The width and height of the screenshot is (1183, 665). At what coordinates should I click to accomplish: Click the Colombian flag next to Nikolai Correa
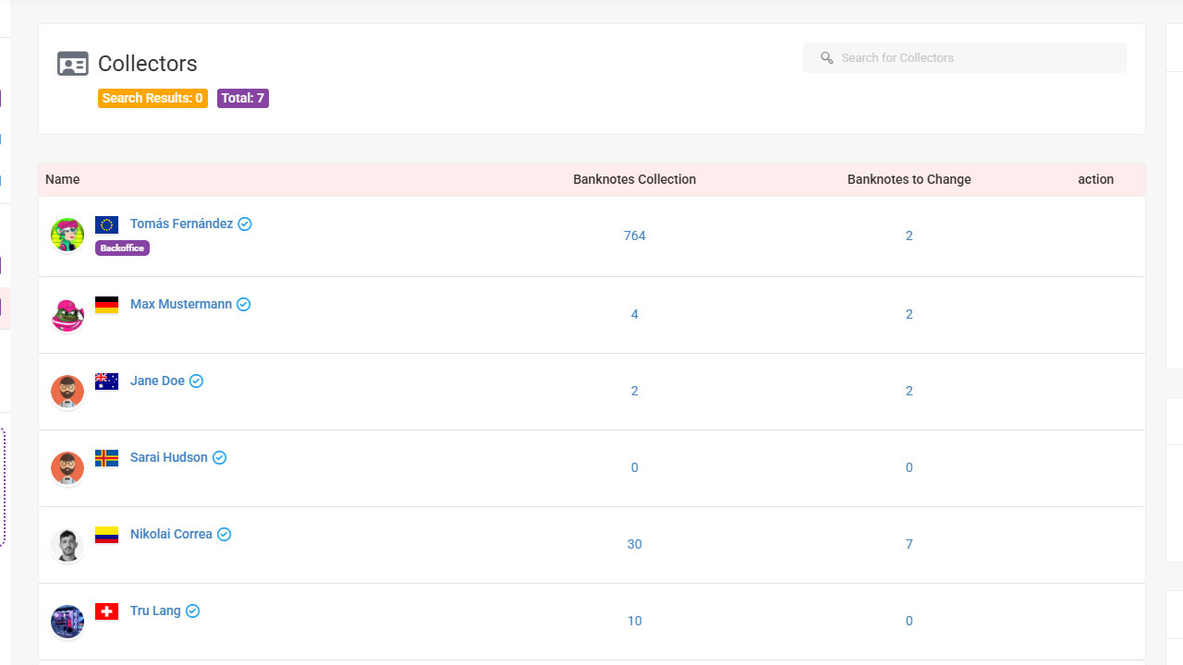click(x=106, y=535)
